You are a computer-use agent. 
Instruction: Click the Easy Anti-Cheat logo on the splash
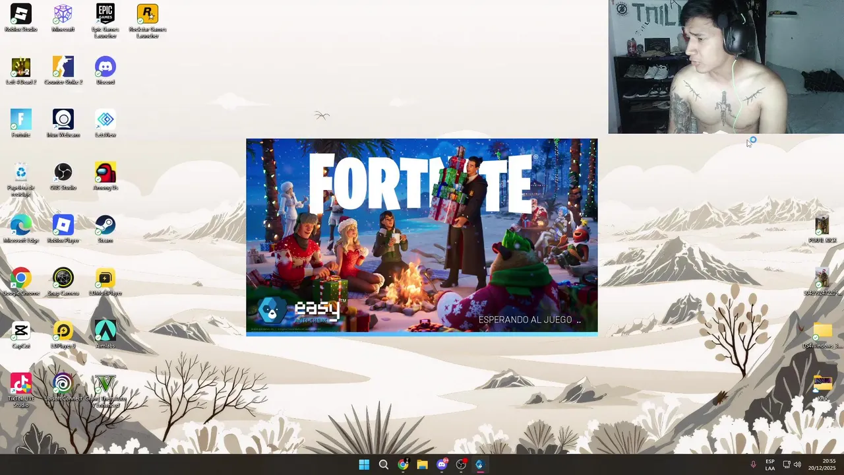[x=301, y=311]
